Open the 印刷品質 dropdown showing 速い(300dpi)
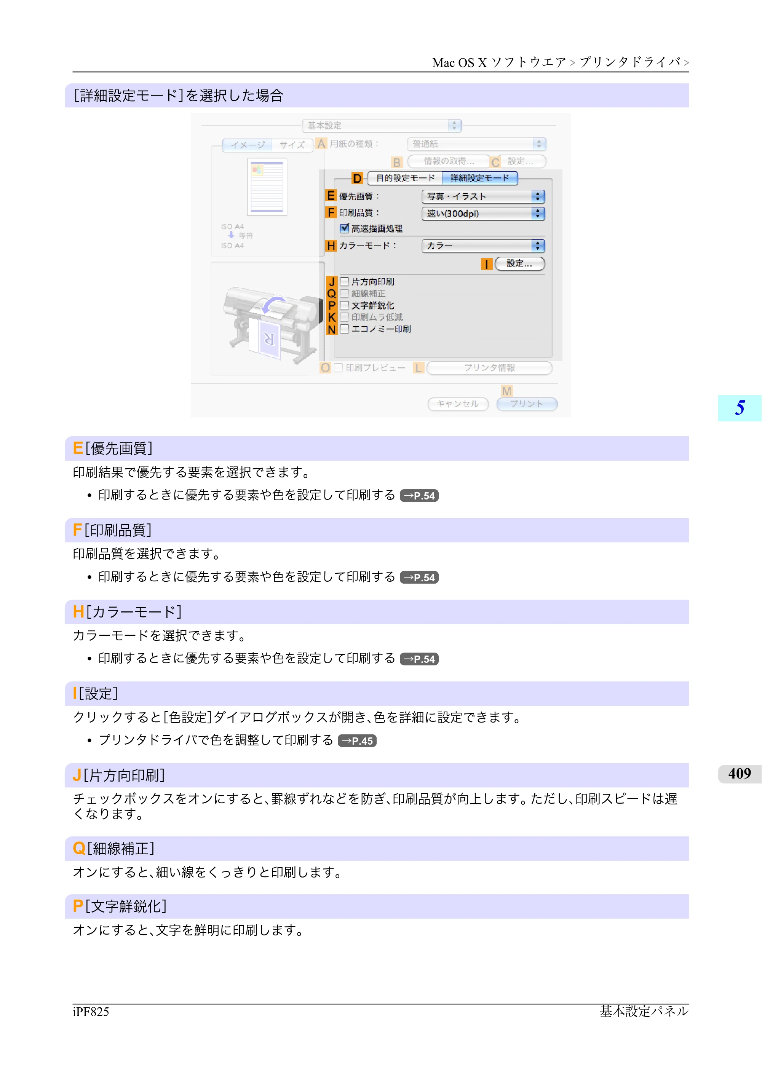The width and height of the screenshot is (762, 1077). coord(483,214)
